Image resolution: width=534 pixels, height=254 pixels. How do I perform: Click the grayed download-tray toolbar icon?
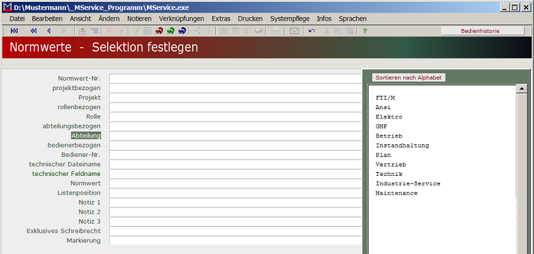[x=82, y=31]
